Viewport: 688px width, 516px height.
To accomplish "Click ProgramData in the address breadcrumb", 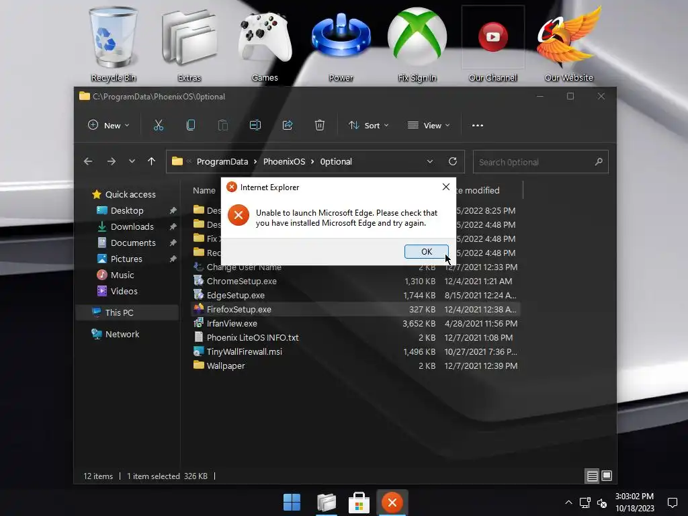I will (222, 161).
